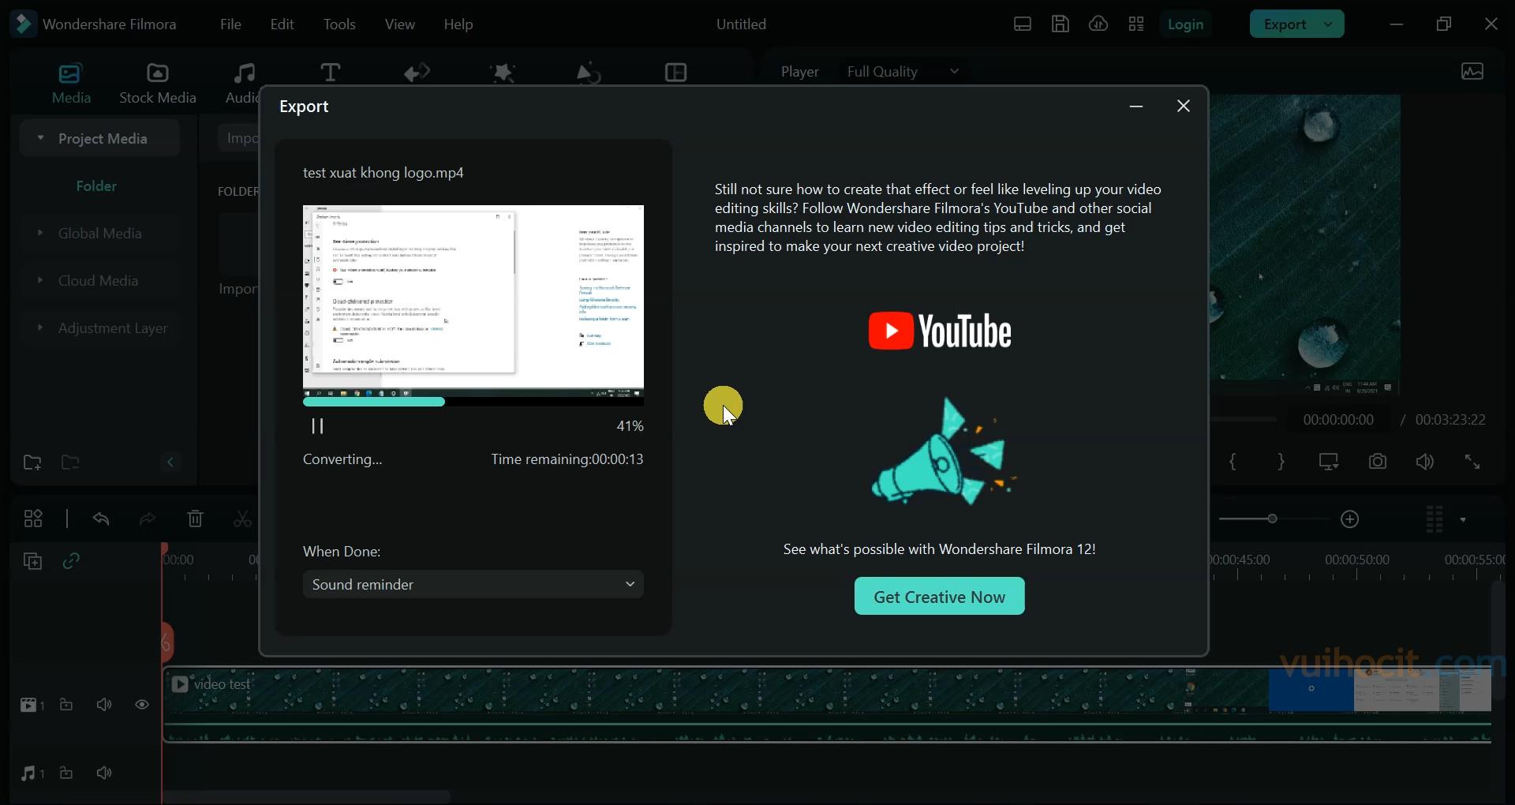Open the Full Quality player dropdown
This screenshot has width=1515, height=805.
point(903,72)
